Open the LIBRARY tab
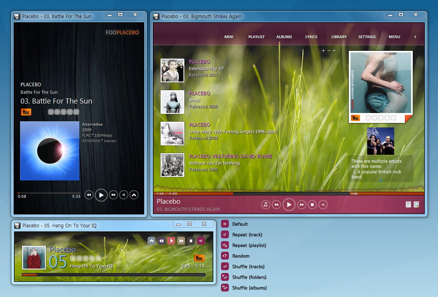 pos(339,37)
